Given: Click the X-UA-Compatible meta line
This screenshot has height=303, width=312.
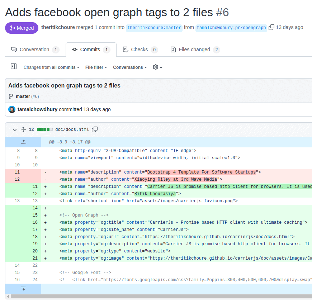Looking at the screenshot, I should coord(128,151).
